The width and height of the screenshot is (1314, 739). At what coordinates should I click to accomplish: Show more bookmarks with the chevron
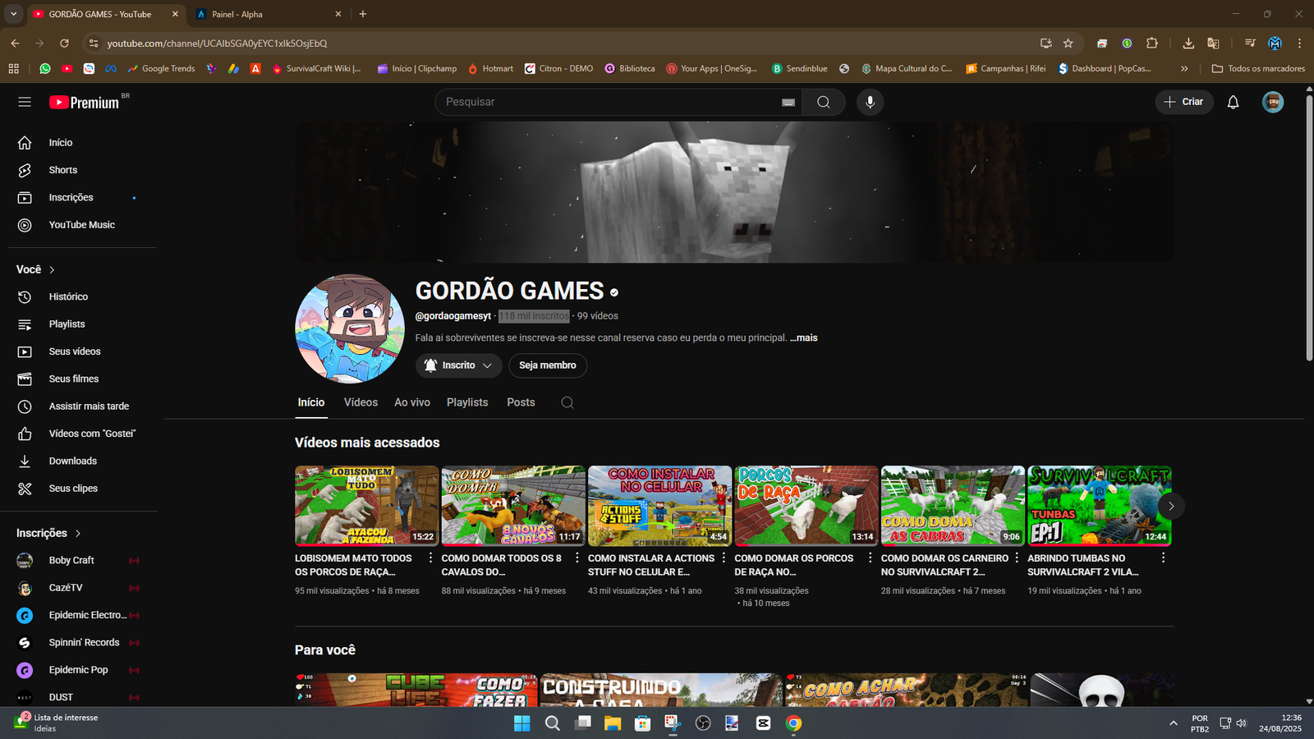(1184, 69)
